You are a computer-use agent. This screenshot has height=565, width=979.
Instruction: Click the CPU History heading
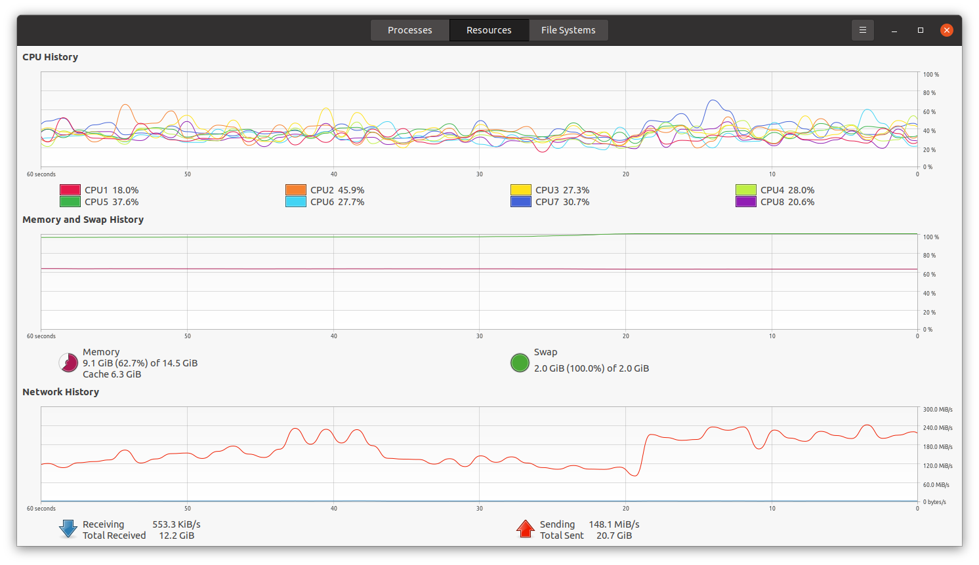(x=51, y=57)
